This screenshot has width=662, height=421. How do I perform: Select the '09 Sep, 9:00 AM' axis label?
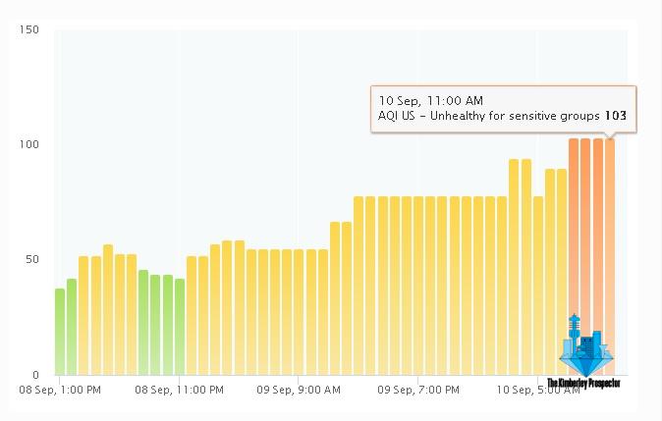coord(299,391)
